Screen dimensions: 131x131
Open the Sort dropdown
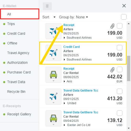pos(49,17)
